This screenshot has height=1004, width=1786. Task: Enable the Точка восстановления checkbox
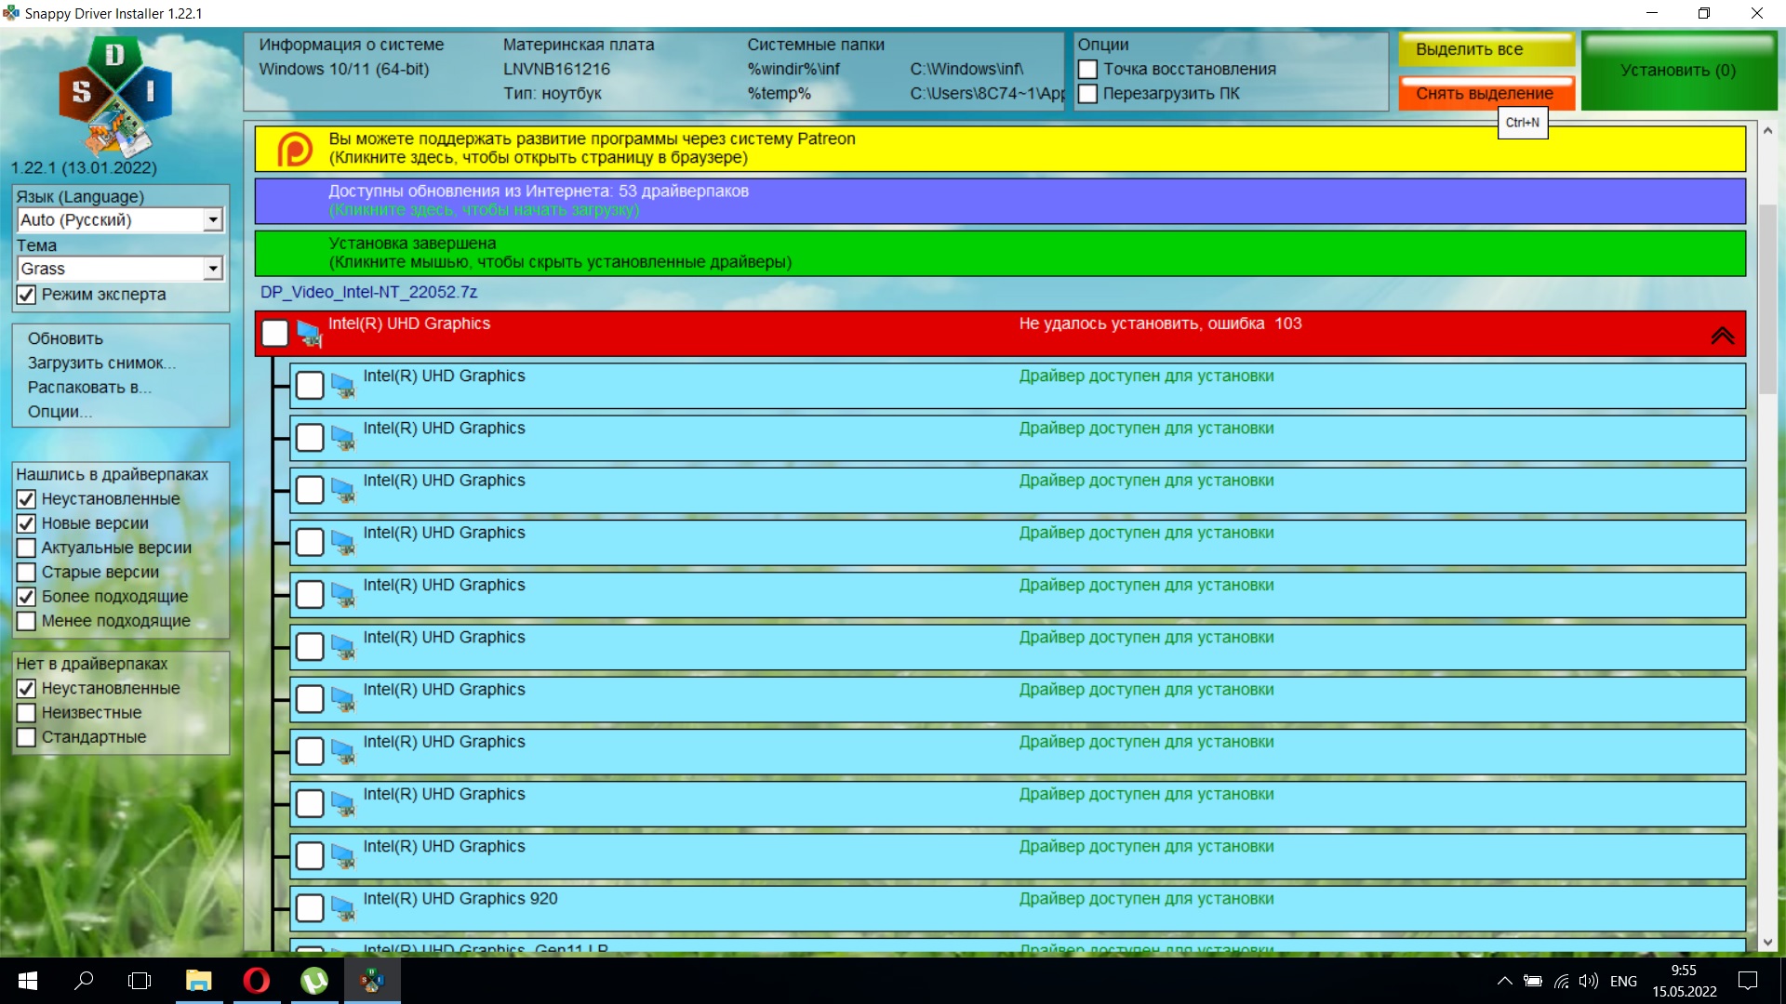click(1087, 70)
